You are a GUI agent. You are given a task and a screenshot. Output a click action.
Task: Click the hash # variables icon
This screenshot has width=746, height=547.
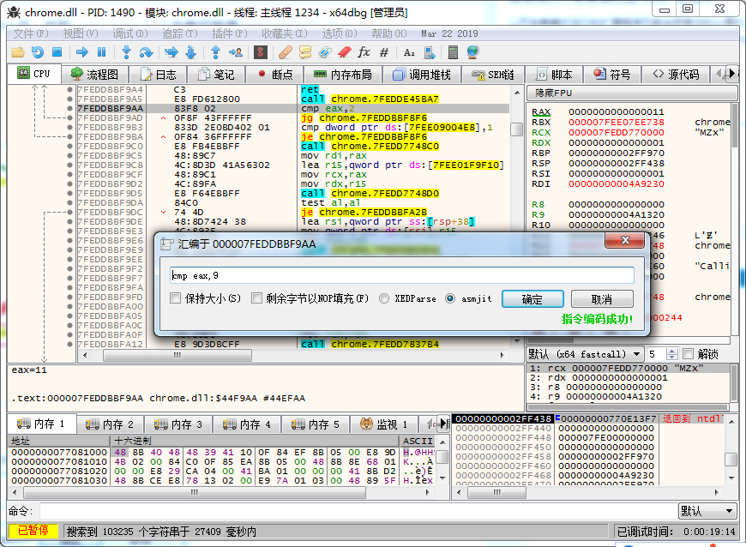[384, 52]
